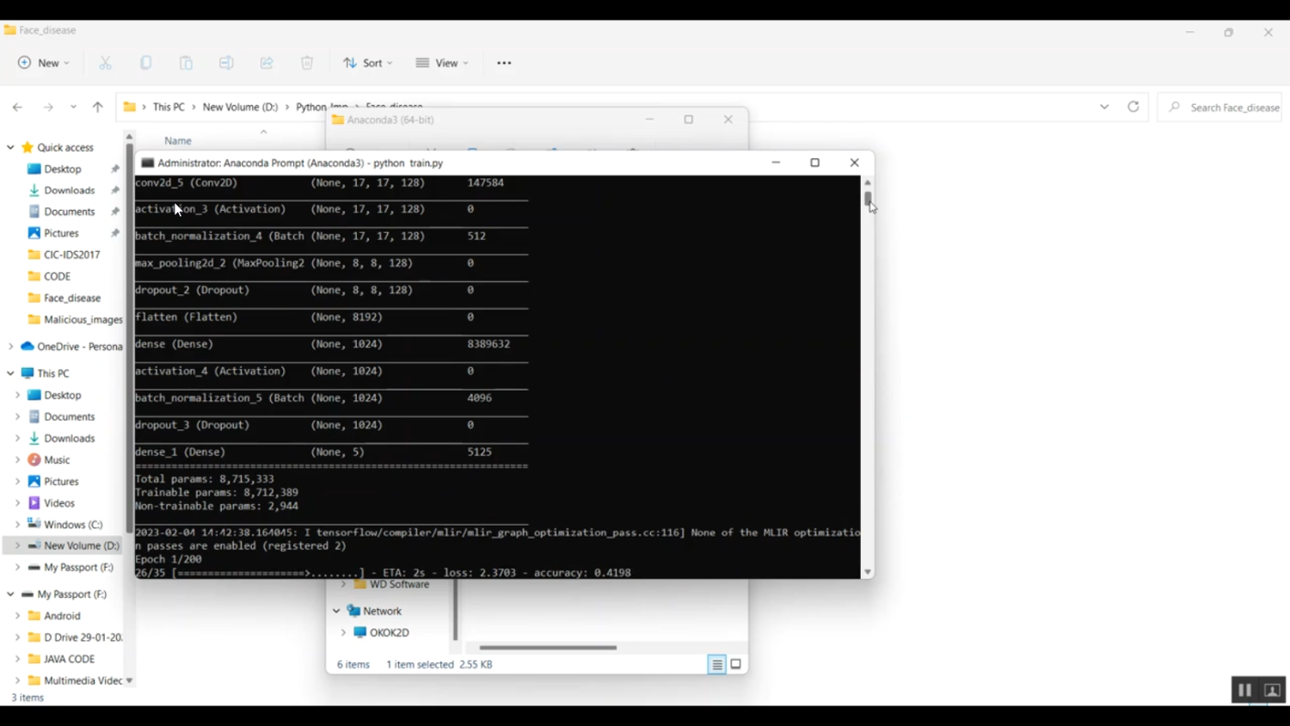This screenshot has width=1290, height=726.
Task: Open the Sort dropdown menu
Action: [x=367, y=63]
